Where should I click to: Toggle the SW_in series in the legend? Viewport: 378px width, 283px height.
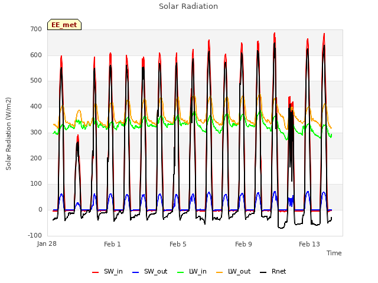point(107,272)
